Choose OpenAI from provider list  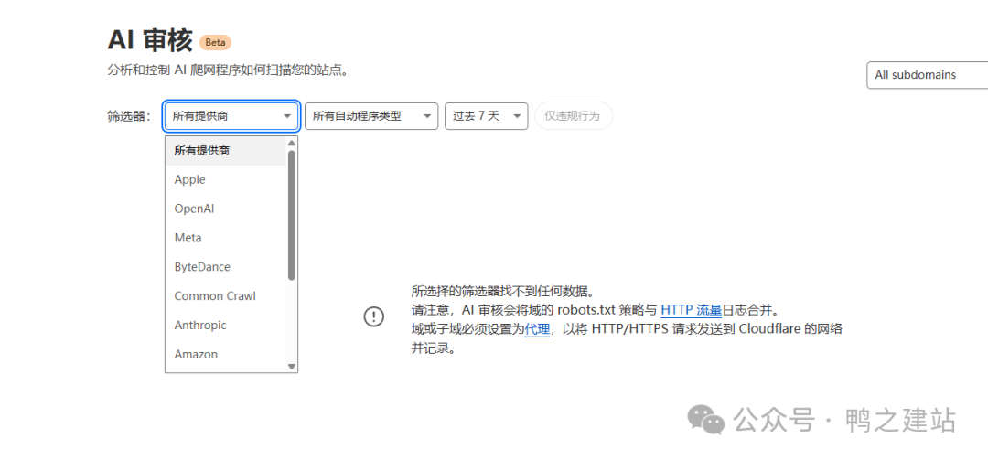click(x=226, y=209)
